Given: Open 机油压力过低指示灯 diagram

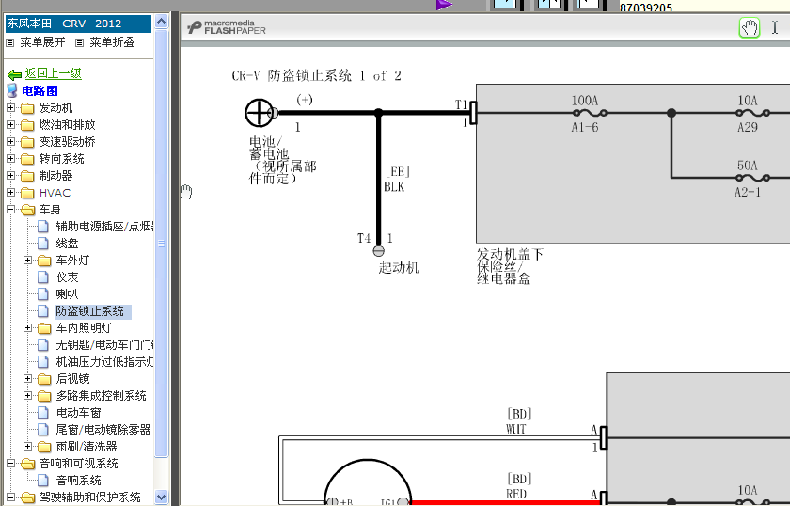Looking at the screenshot, I should [104, 362].
